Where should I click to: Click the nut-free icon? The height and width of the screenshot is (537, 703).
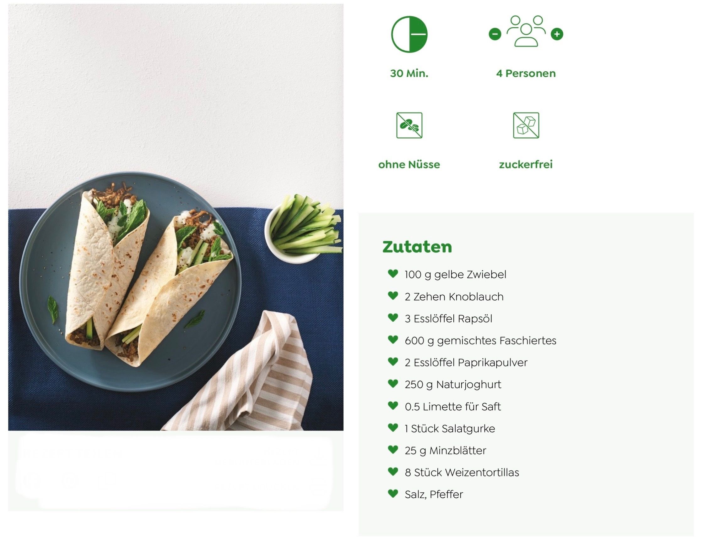pos(409,125)
